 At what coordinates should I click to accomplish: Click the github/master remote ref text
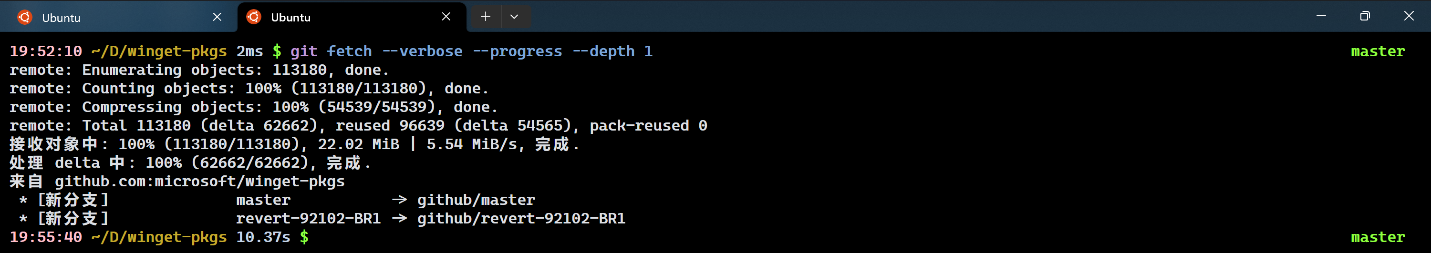coord(476,200)
